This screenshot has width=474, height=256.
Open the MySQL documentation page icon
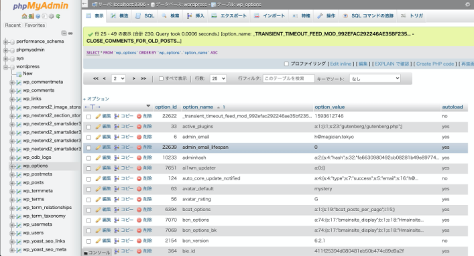44,16
